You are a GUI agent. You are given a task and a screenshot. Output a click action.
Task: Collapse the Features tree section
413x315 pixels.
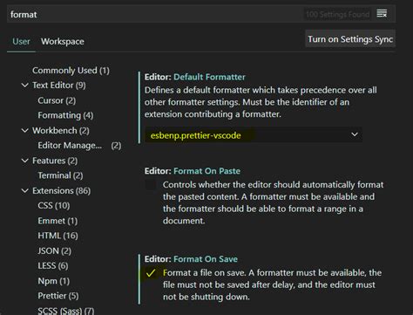click(x=25, y=161)
